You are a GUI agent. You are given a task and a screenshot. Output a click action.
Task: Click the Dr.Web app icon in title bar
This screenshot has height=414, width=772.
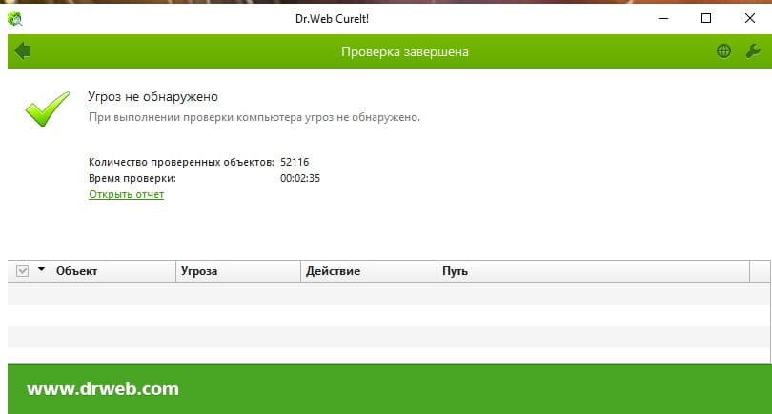tap(16, 18)
